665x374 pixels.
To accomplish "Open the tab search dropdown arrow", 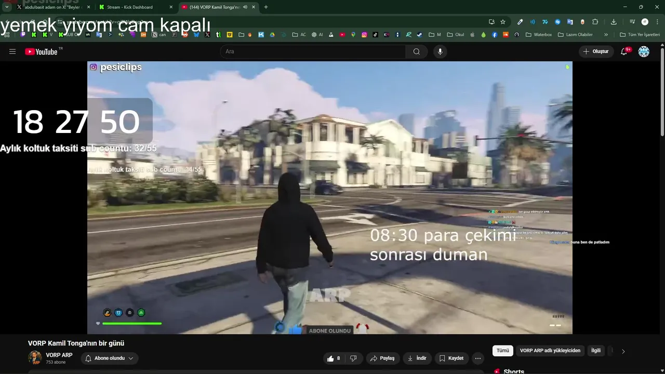I will tap(7, 7).
